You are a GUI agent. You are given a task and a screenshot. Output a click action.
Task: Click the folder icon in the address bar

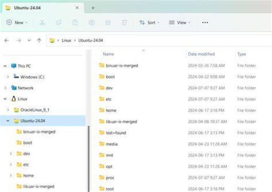point(52,40)
